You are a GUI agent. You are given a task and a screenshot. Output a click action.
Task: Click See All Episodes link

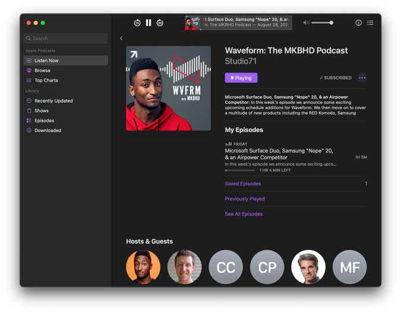click(244, 214)
